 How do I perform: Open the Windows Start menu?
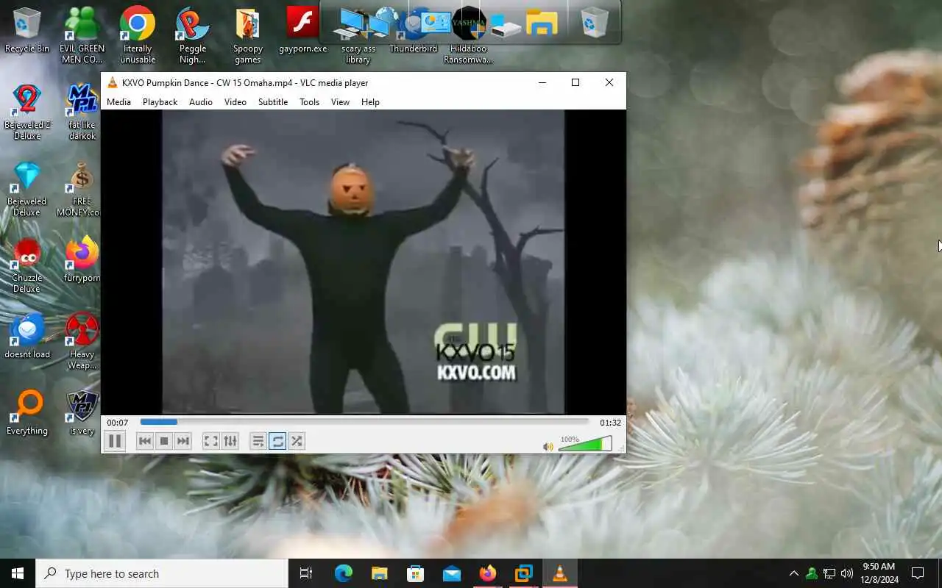click(18, 573)
